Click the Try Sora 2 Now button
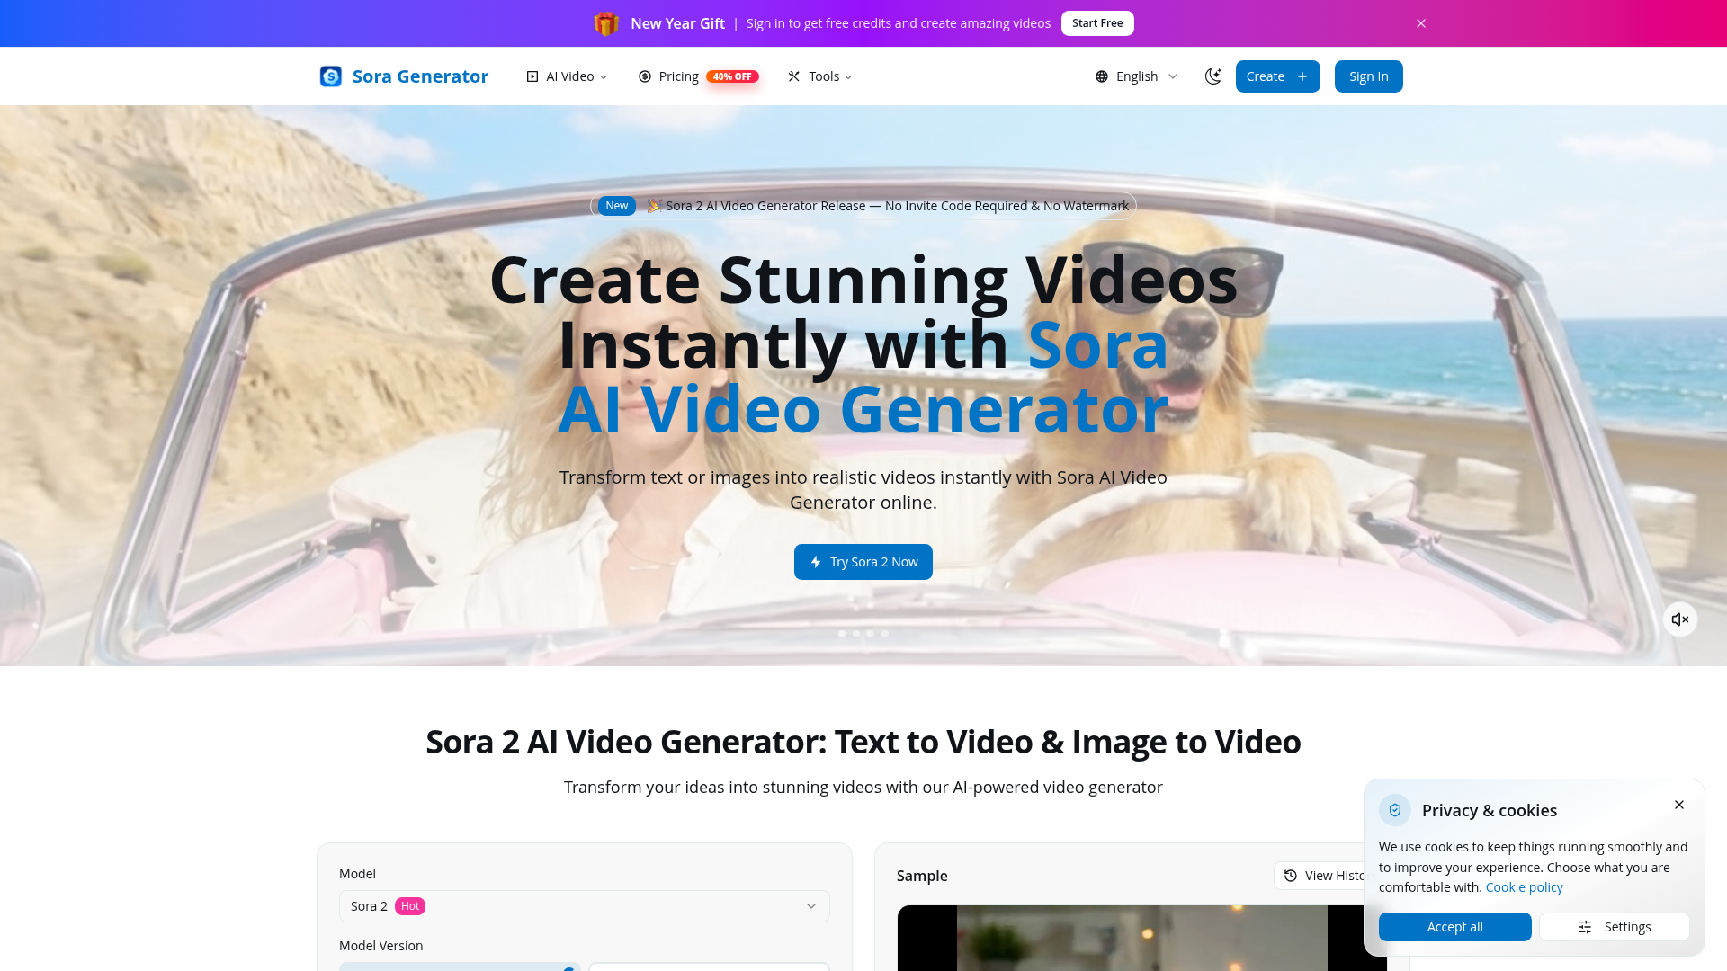1727x971 pixels. 863,562
